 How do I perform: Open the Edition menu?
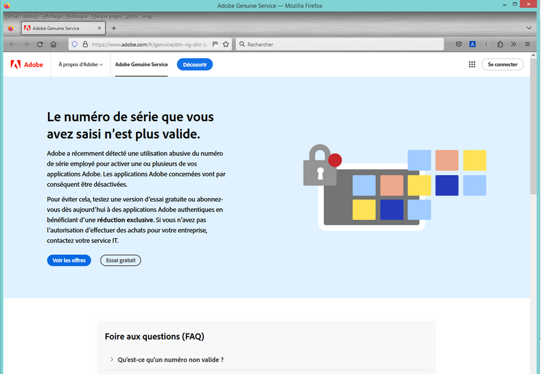tap(30, 16)
